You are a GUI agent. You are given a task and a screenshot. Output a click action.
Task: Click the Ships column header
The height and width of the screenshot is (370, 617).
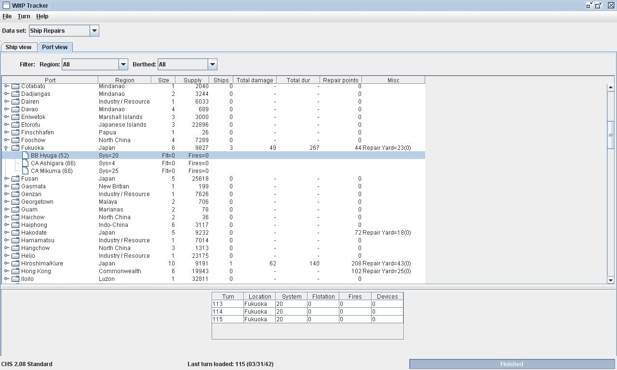tap(221, 80)
